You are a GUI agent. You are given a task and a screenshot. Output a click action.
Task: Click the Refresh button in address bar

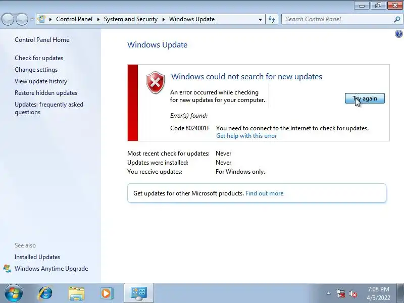pos(272,19)
